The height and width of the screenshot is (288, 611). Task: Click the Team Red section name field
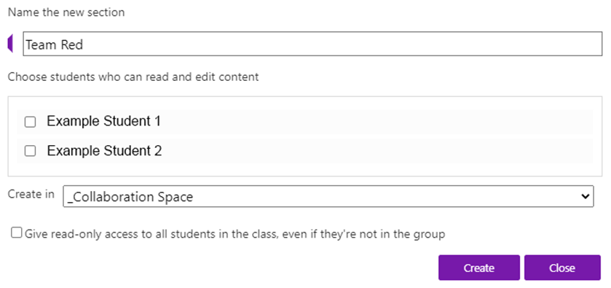pyautogui.click(x=312, y=44)
